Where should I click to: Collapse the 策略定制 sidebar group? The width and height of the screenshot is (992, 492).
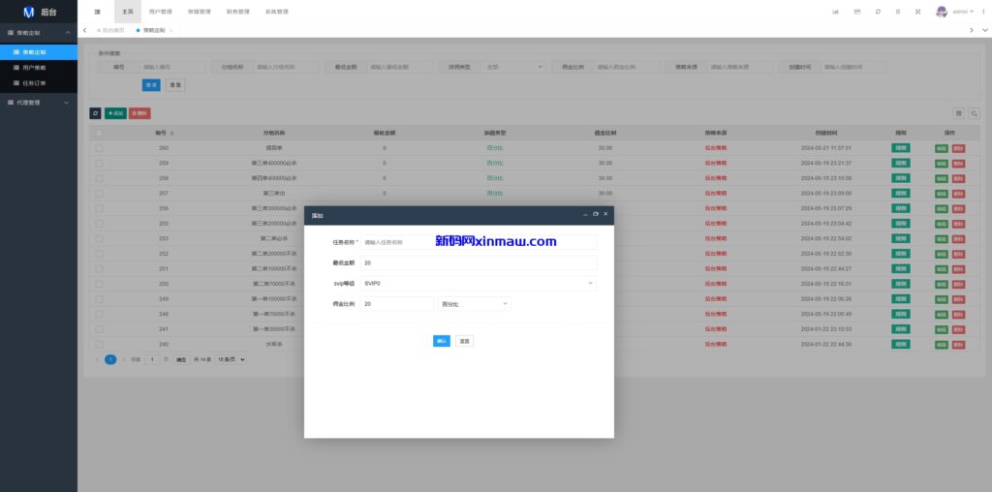(39, 32)
